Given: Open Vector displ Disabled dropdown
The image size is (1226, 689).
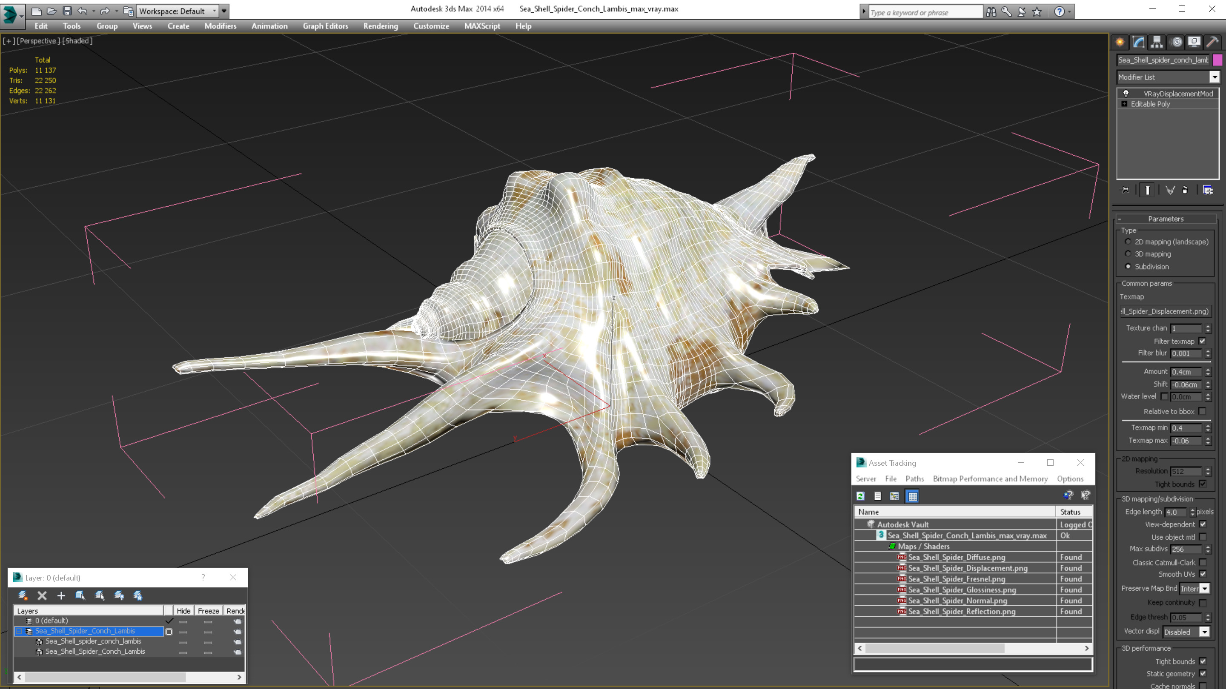Looking at the screenshot, I should (x=1204, y=632).
